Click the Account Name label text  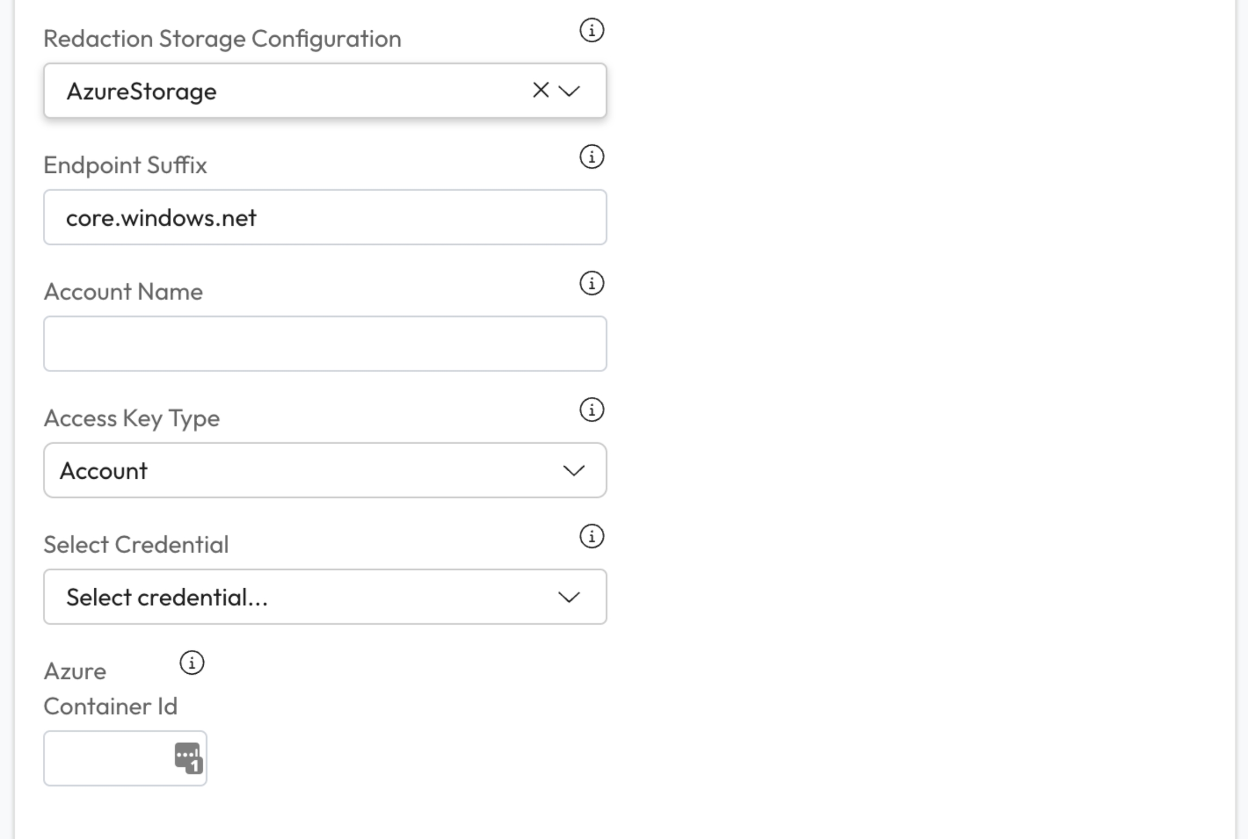(123, 292)
